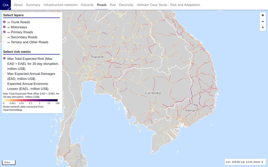Click the Tertiary and Other Roads label
Screen dimensions: 268x167
coord(29,42)
